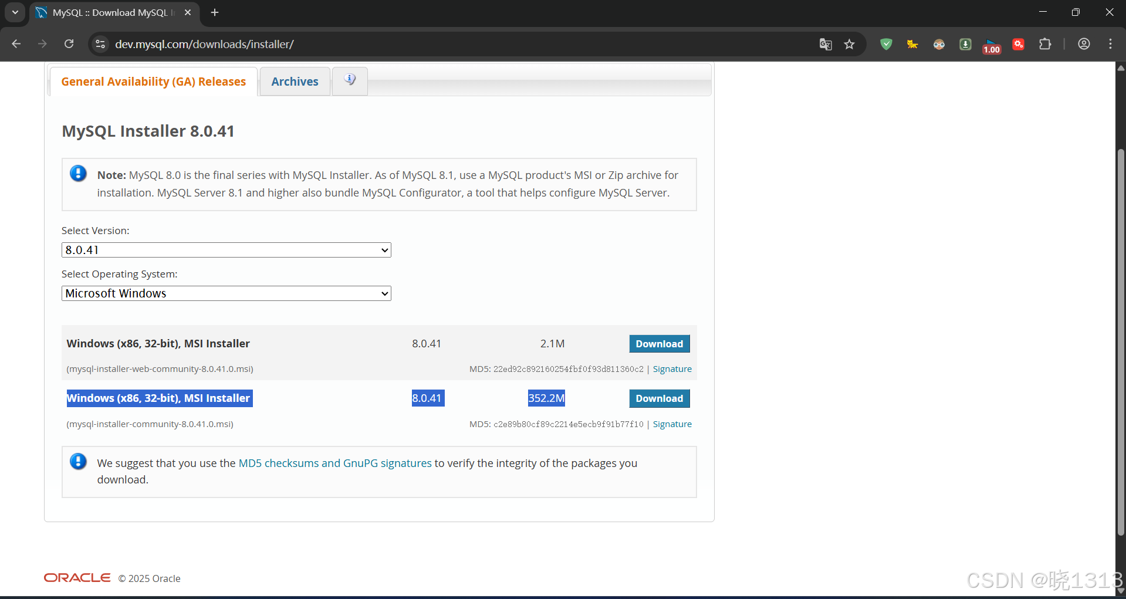Viewport: 1126px width, 599px height.
Task: Download the 2.1M web installer
Action: point(660,344)
